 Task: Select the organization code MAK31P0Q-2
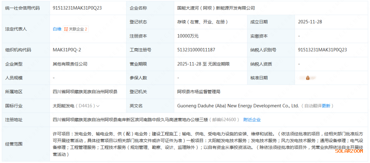67,50
